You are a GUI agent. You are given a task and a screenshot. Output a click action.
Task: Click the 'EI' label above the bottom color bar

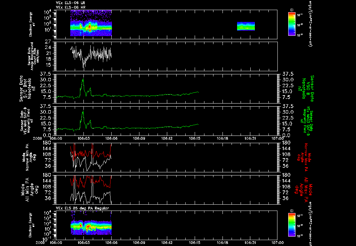point(292,211)
